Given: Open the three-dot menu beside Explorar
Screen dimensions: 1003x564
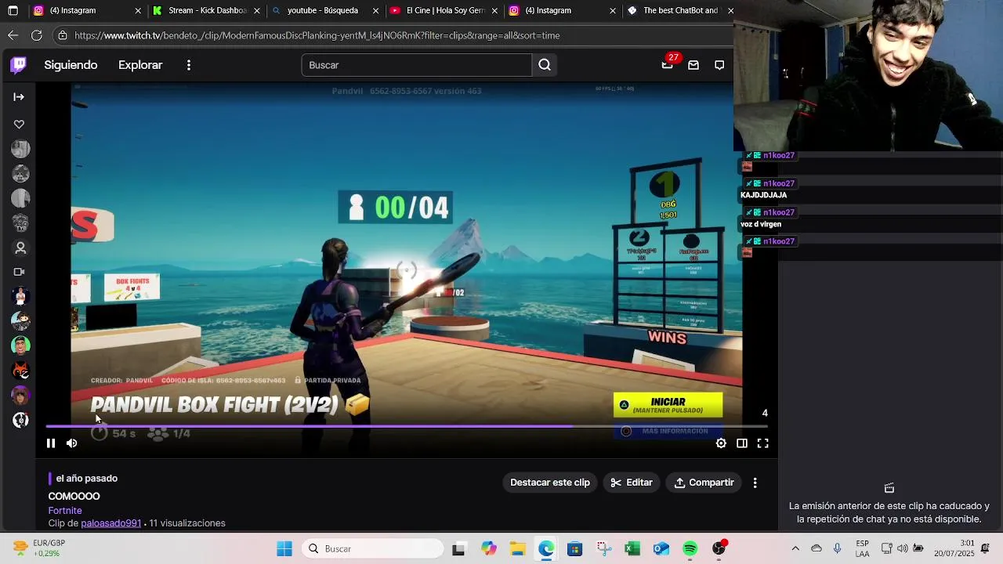Looking at the screenshot, I should (189, 65).
